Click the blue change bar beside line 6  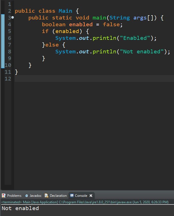coord(3,38)
